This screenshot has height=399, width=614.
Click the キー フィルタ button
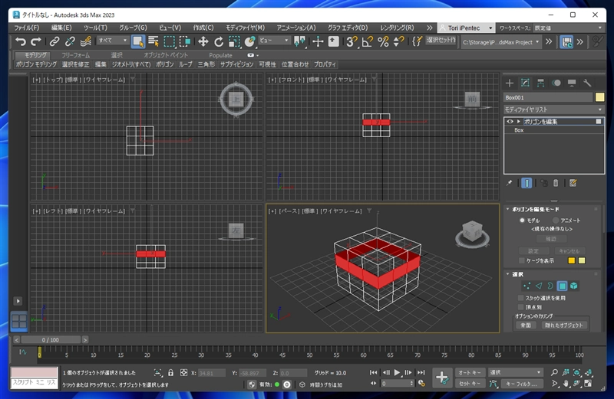click(x=522, y=384)
